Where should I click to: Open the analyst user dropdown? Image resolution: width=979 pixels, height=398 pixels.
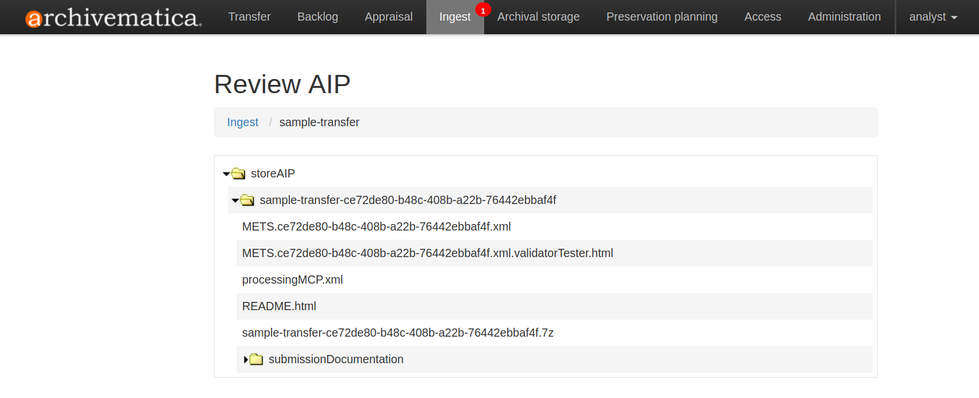click(933, 17)
